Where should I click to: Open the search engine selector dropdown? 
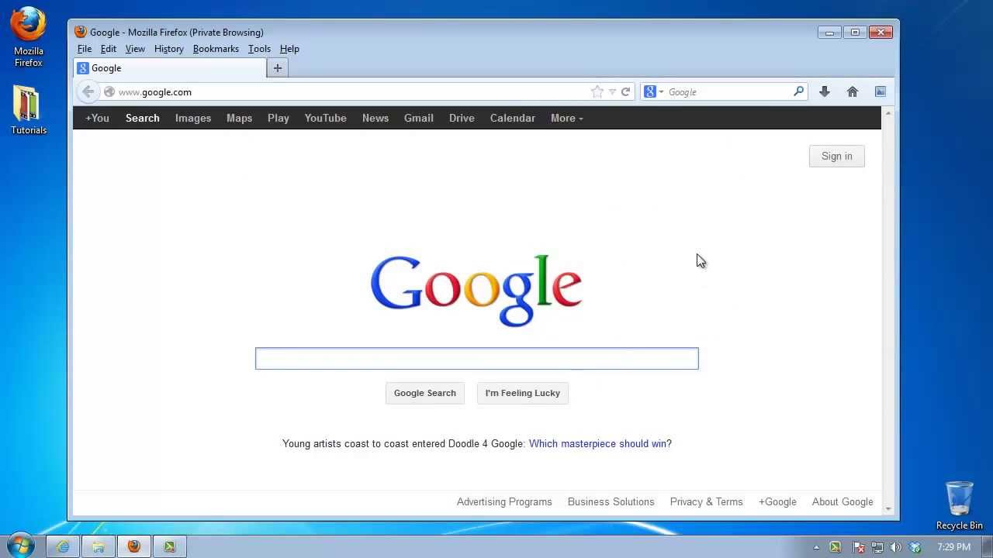pos(653,91)
